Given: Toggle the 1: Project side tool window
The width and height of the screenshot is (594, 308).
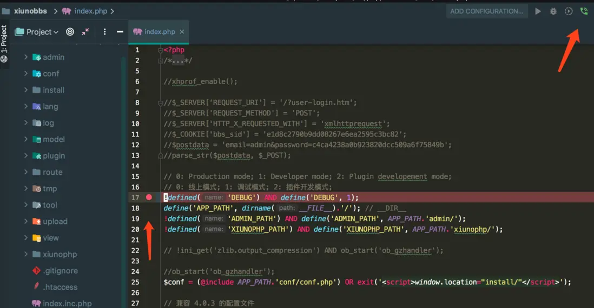Looking at the screenshot, I should point(4,44).
